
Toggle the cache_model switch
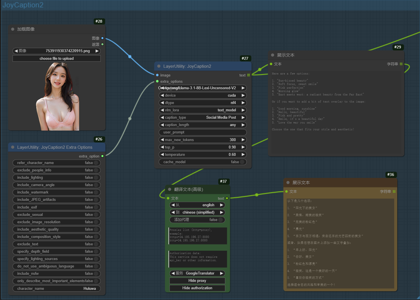coord(242,162)
